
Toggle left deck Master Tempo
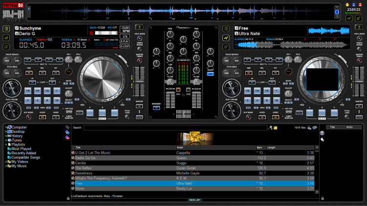tap(140, 61)
